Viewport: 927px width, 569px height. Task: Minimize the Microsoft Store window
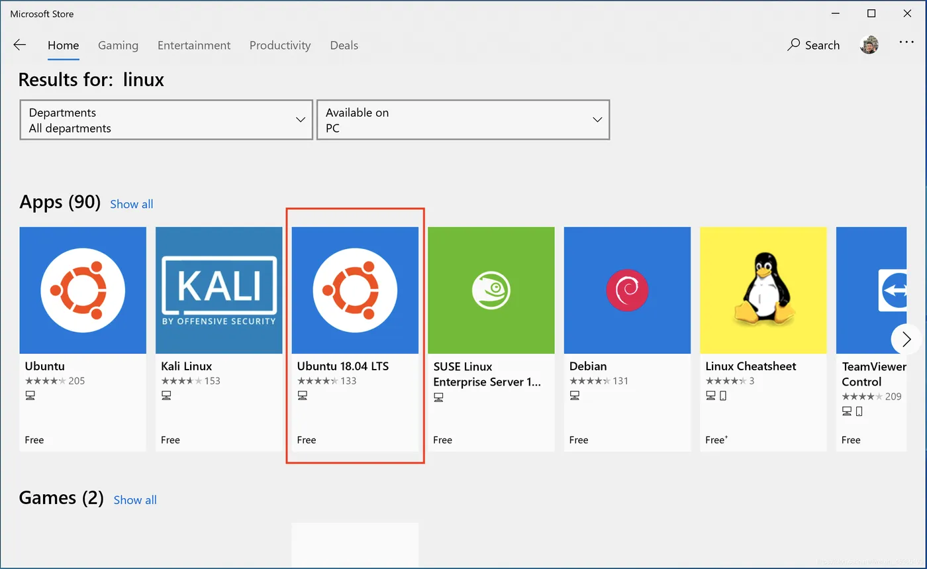(836, 13)
